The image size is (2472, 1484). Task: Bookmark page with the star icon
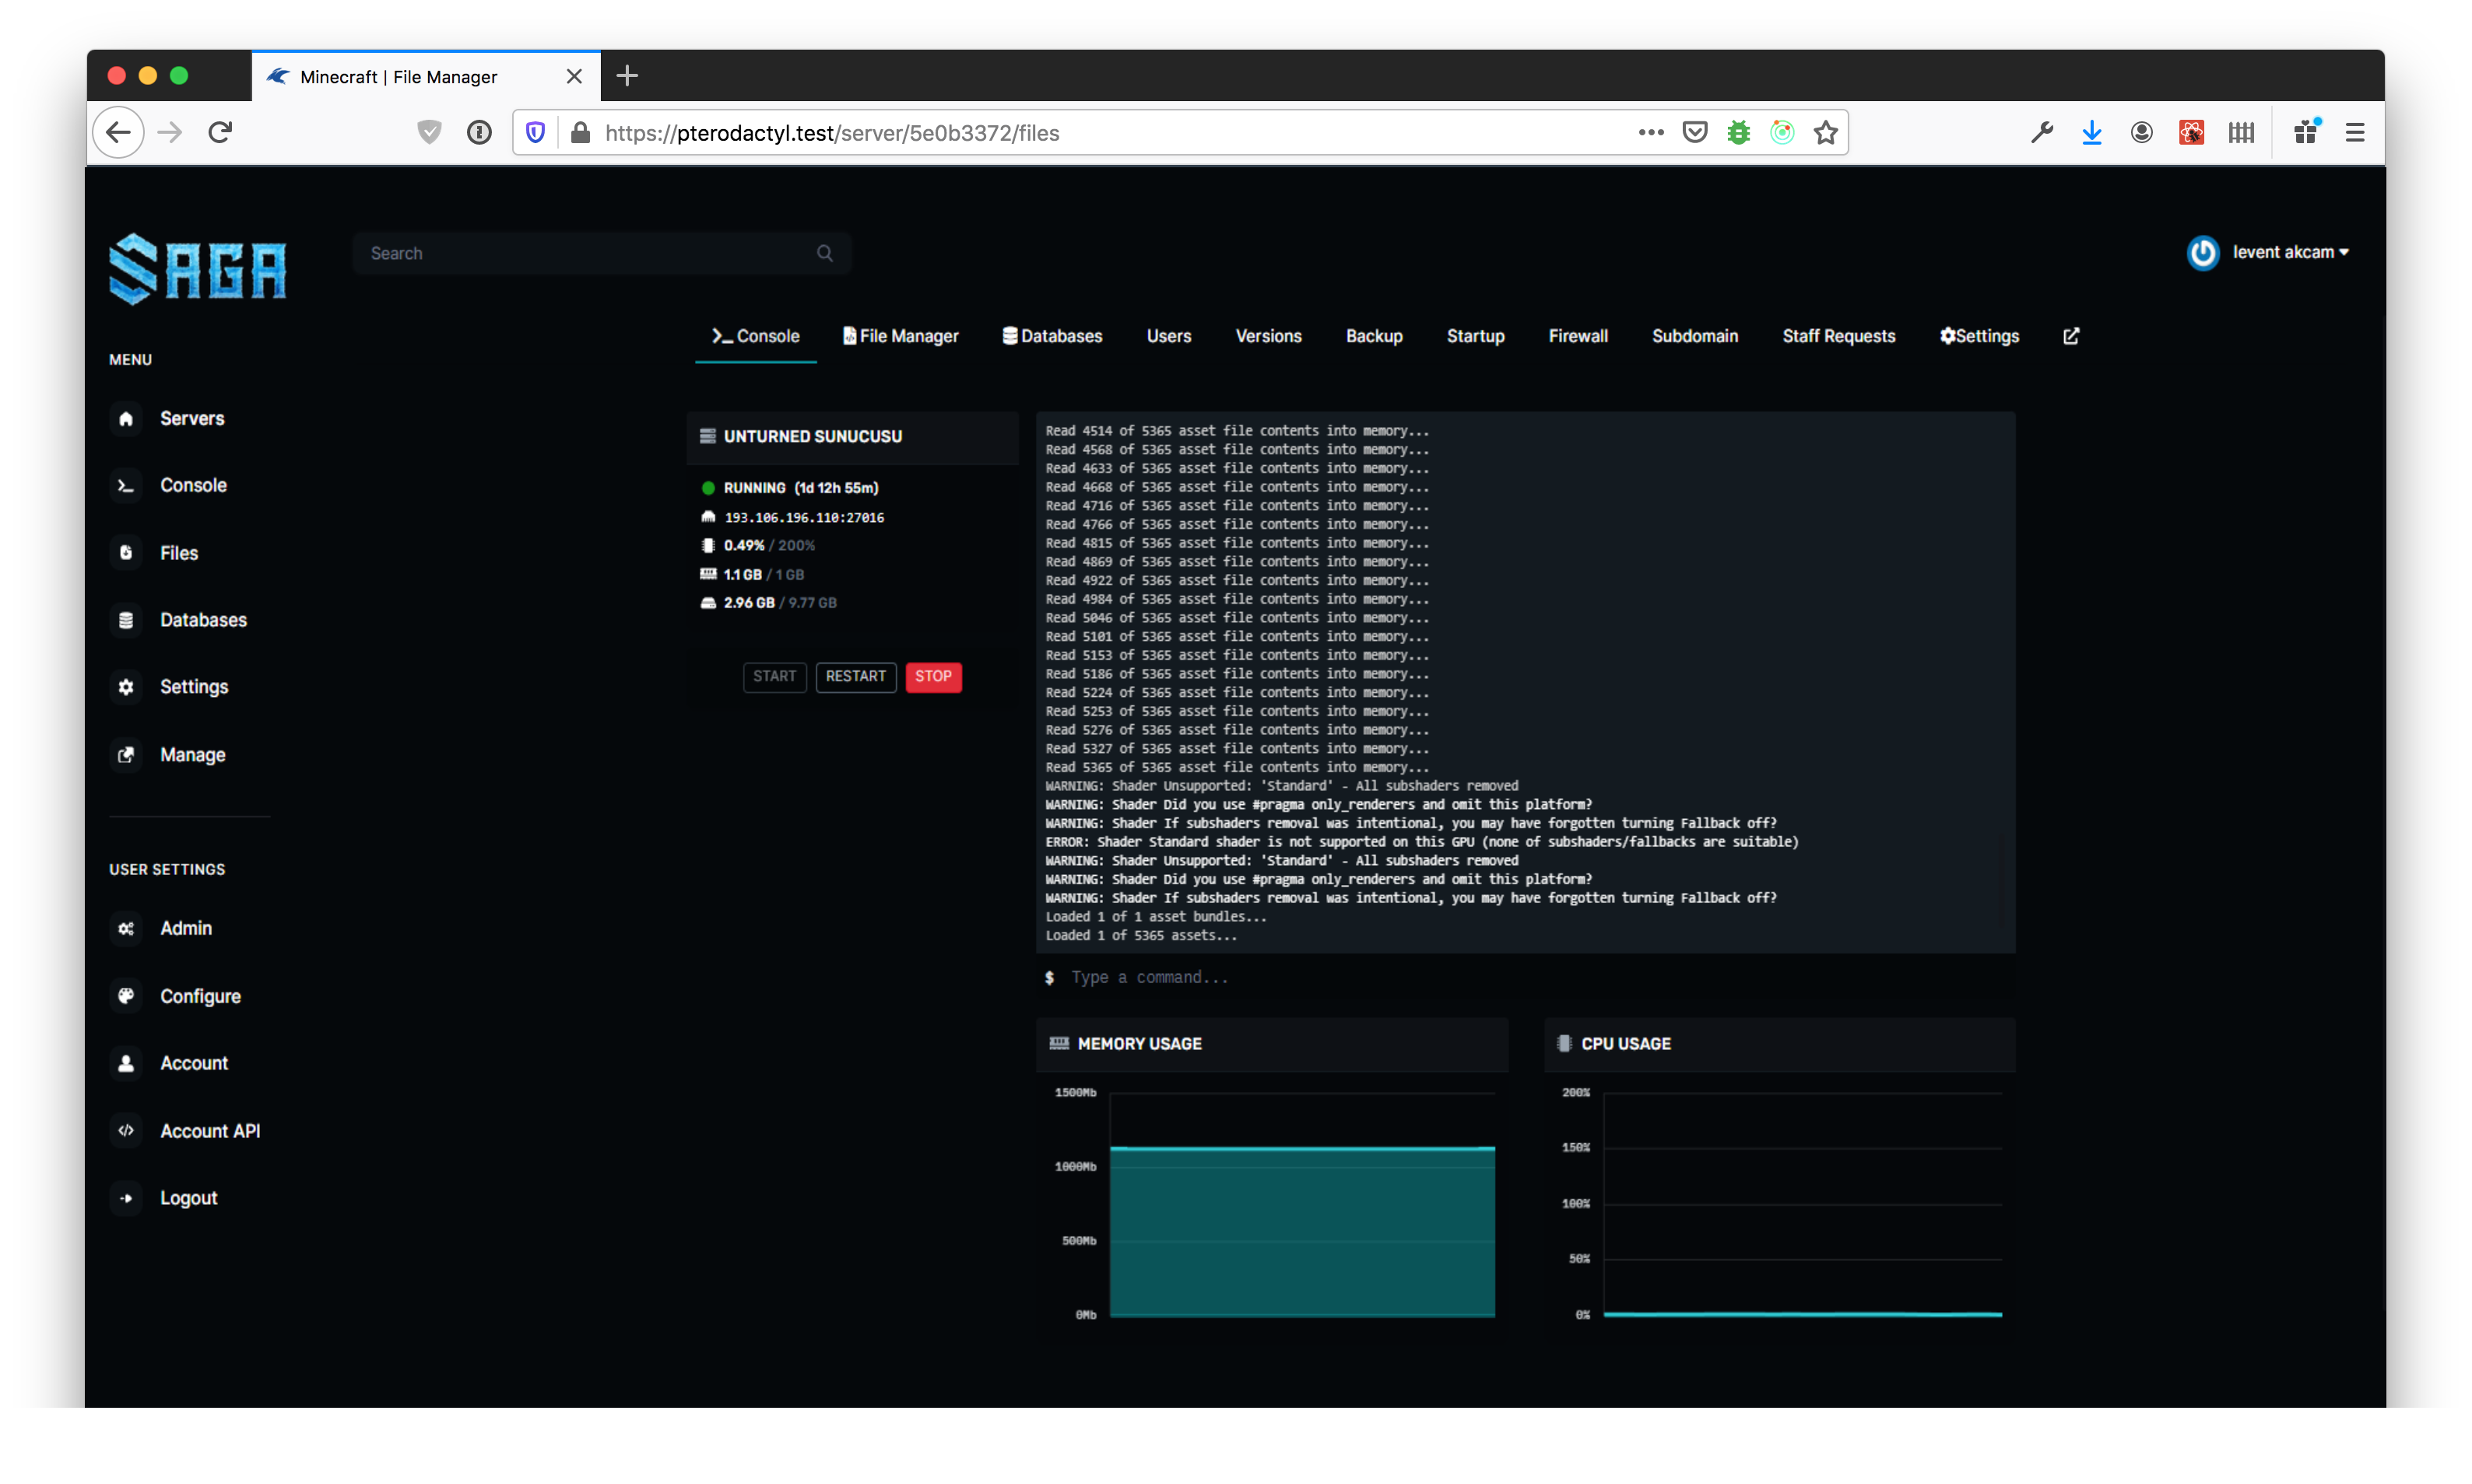click(1826, 132)
